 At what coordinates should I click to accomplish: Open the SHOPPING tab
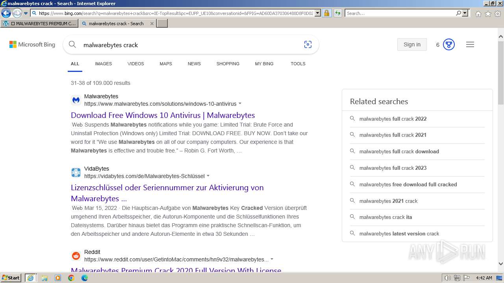pos(228,64)
